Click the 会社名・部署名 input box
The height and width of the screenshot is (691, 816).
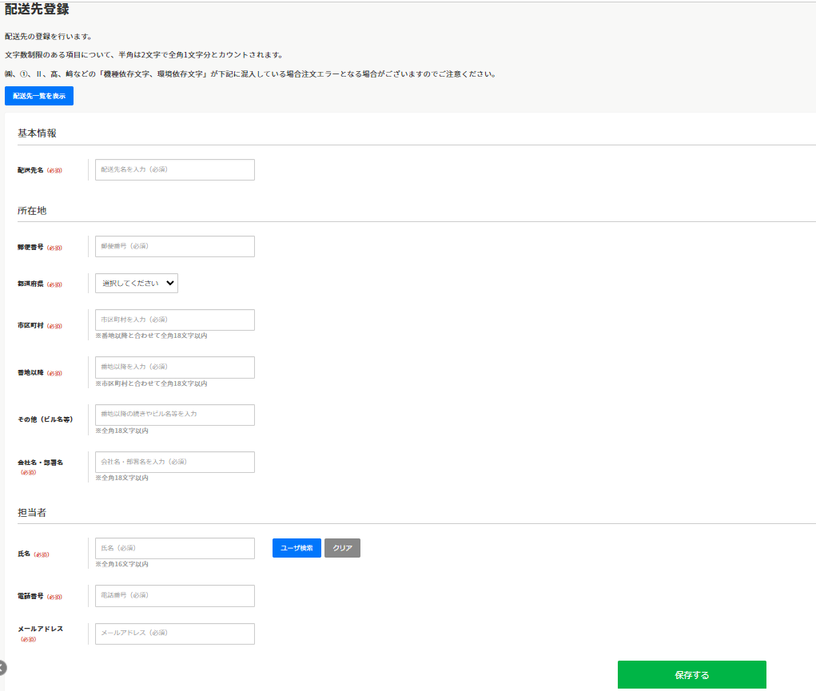click(x=174, y=462)
